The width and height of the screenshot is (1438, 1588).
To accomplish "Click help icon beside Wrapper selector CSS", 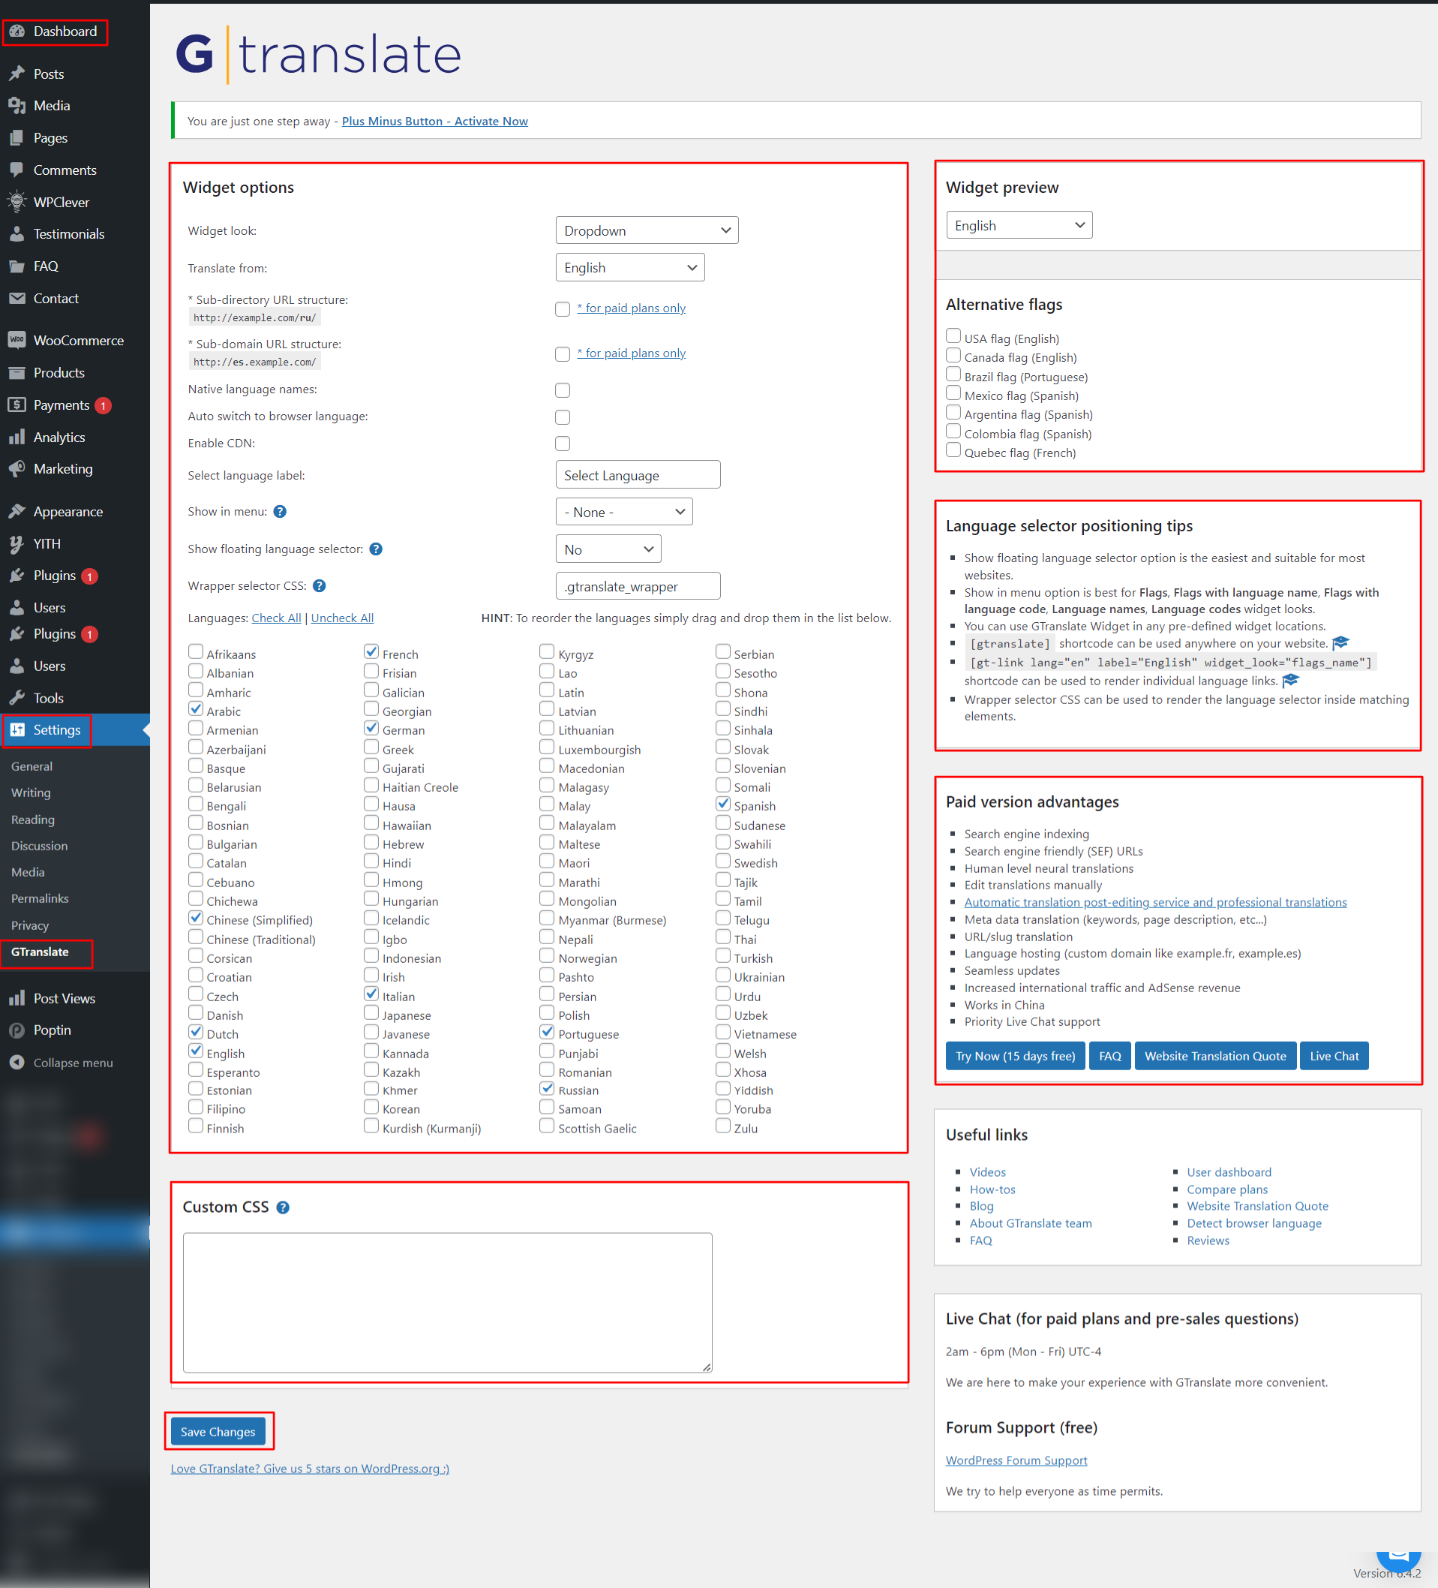I will (319, 586).
